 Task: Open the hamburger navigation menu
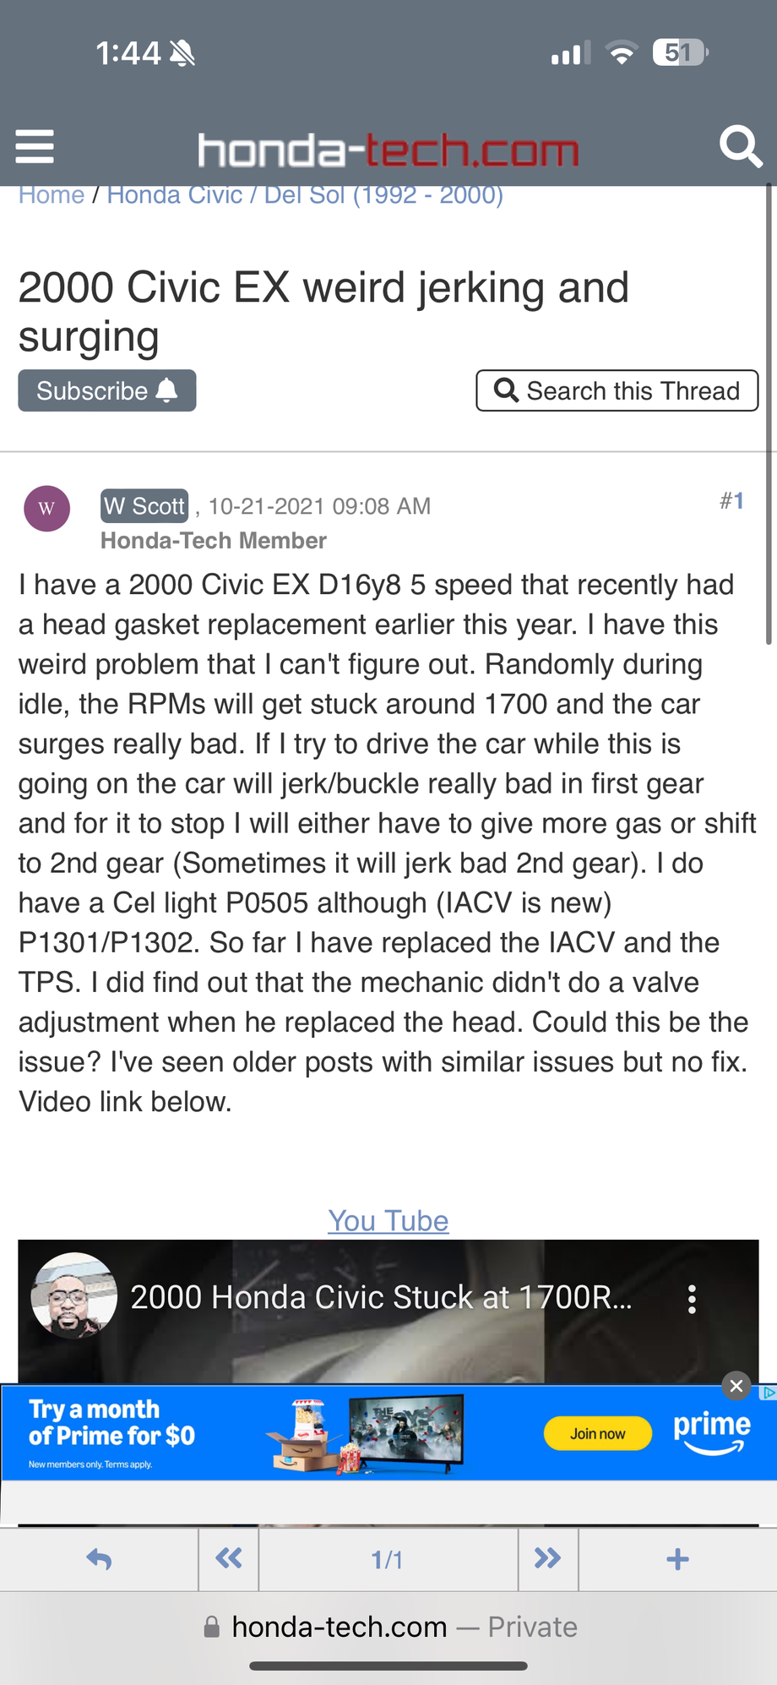(35, 147)
